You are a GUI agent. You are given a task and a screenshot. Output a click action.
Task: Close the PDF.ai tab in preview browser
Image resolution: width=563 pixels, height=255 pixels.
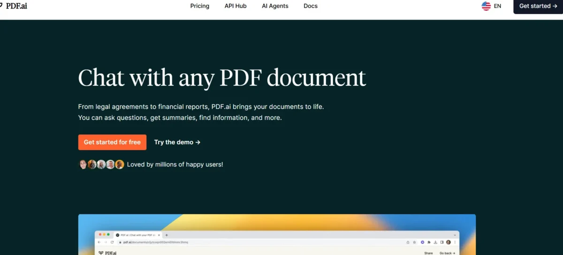click(160, 235)
